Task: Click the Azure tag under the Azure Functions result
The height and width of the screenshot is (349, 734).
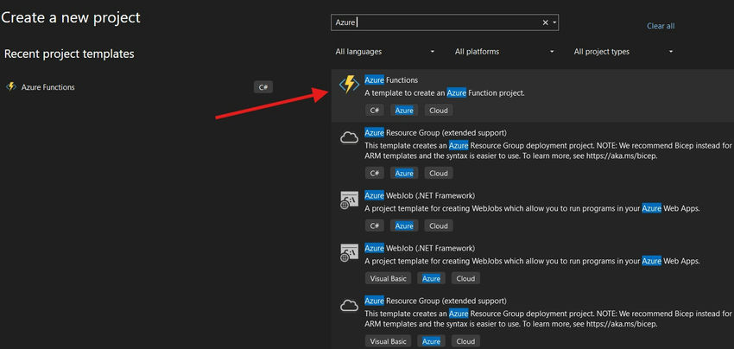Action: click(x=404, y=111)
